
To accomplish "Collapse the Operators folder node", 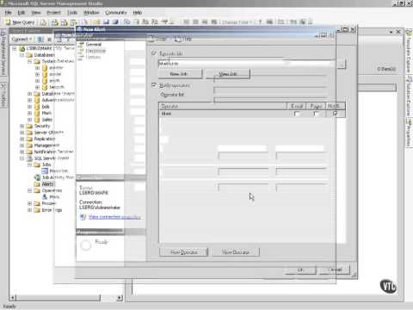I will click(29, 190).
